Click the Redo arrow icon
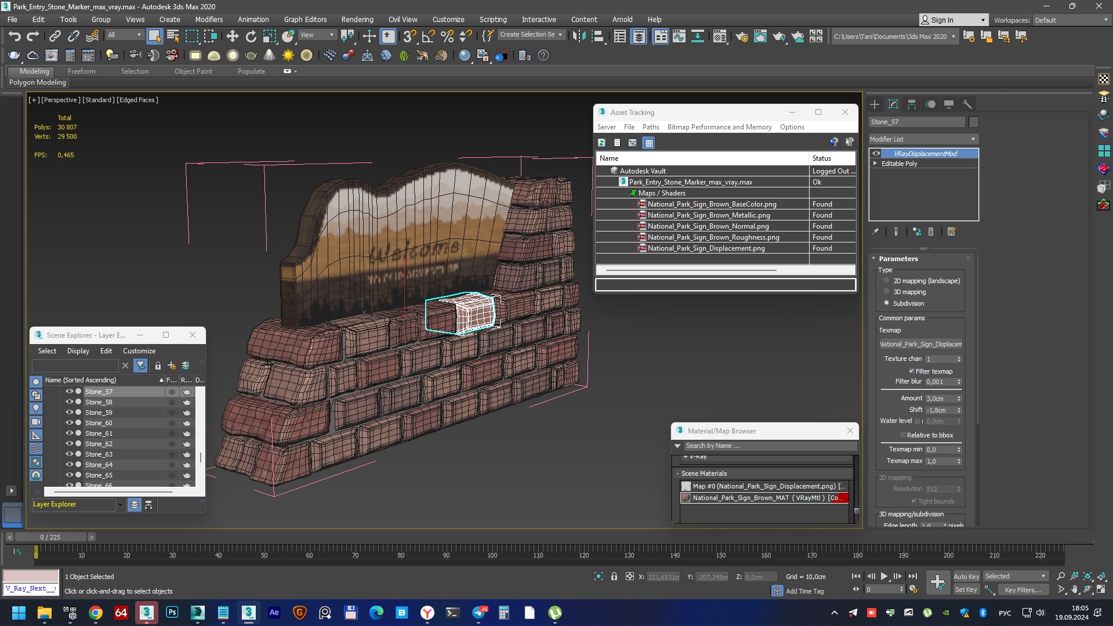Image resolution: width=1113 pixels, height=626 pixels. tap(33, 37)
